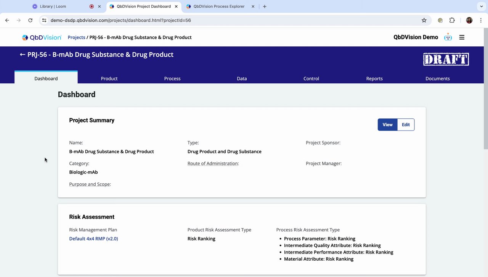Reload the page
Viewport: 488px width, 277px height.
point(30,20)
